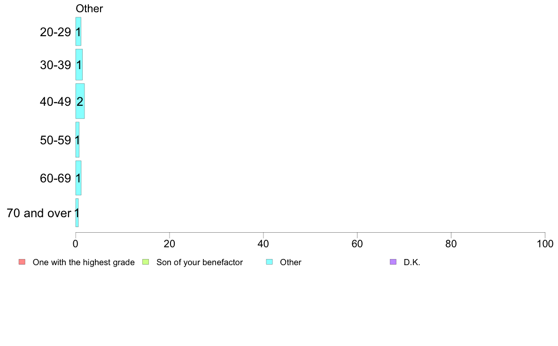
Task: Click the '20-29' axis label
Action: point(55,32)
